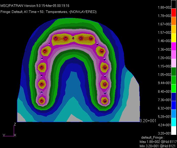Select the navy blue legend swatch
The width and height of the screenshot is (177, 148).
click(x=174, y=96)
